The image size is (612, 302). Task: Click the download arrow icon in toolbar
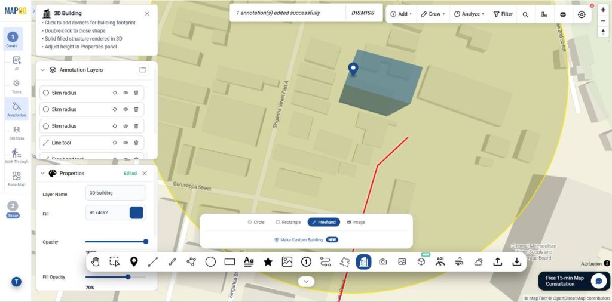(517, 262)
